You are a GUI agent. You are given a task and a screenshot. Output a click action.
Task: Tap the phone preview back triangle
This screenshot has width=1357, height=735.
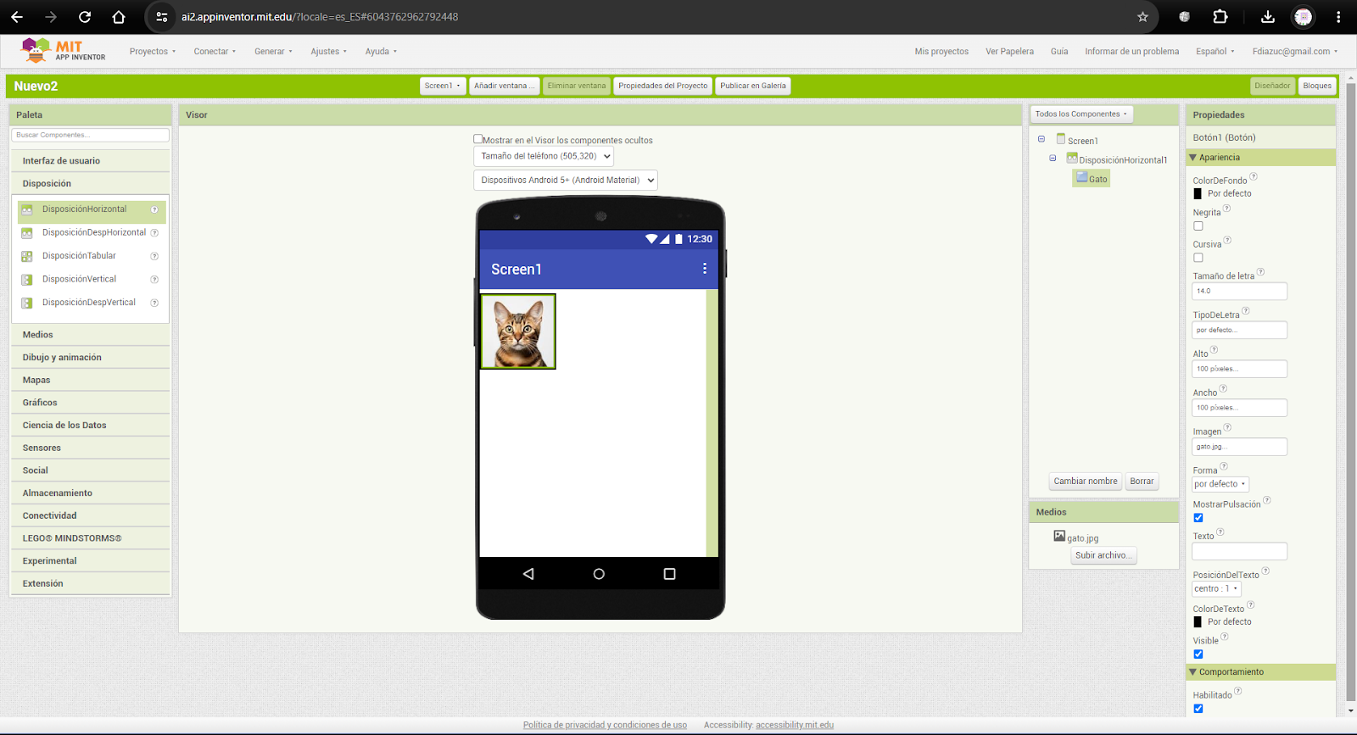[x=528, y=574]
